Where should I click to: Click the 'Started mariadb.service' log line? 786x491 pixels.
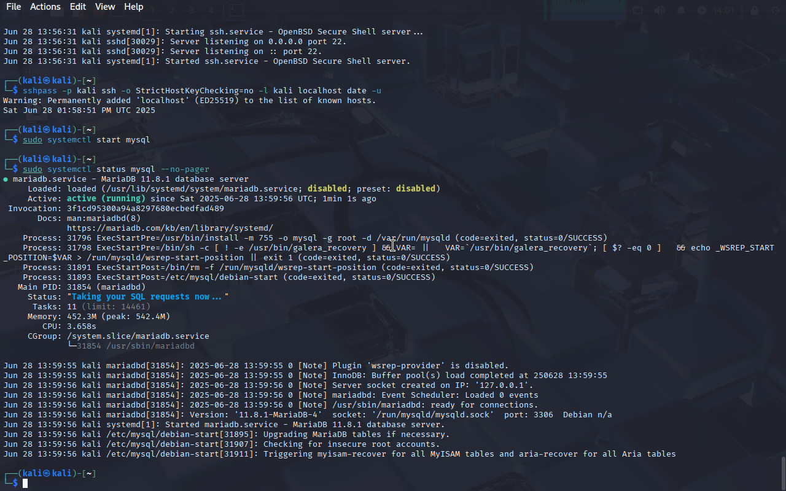click(224, 424)
